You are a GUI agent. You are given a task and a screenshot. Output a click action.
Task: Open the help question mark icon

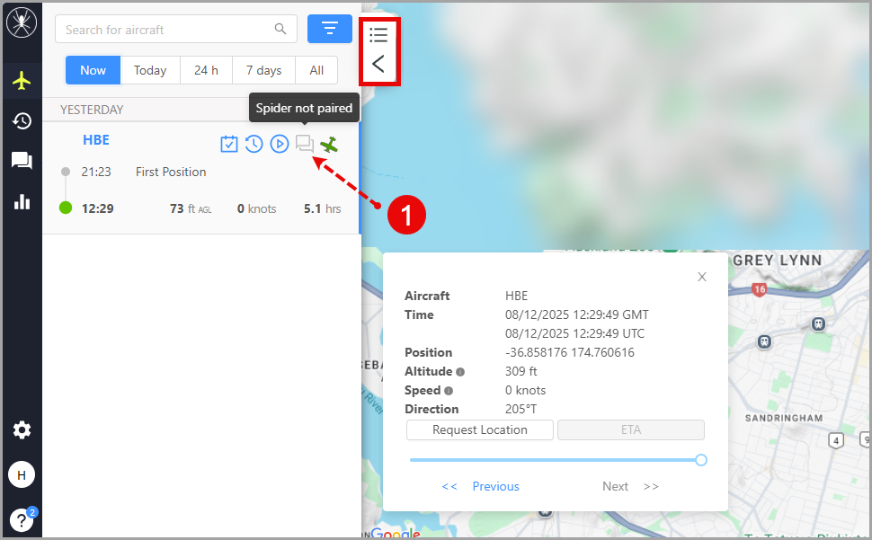coord(21,520)
